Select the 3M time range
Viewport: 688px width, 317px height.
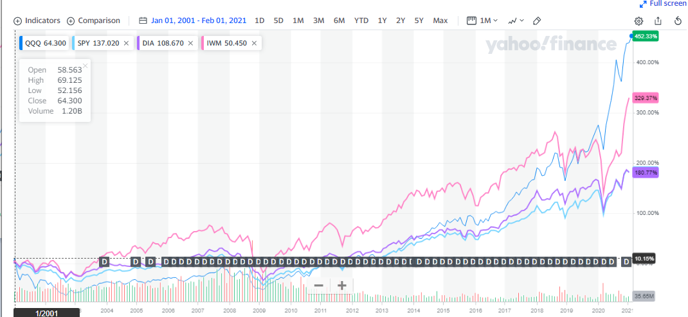[x=318, y=21]
